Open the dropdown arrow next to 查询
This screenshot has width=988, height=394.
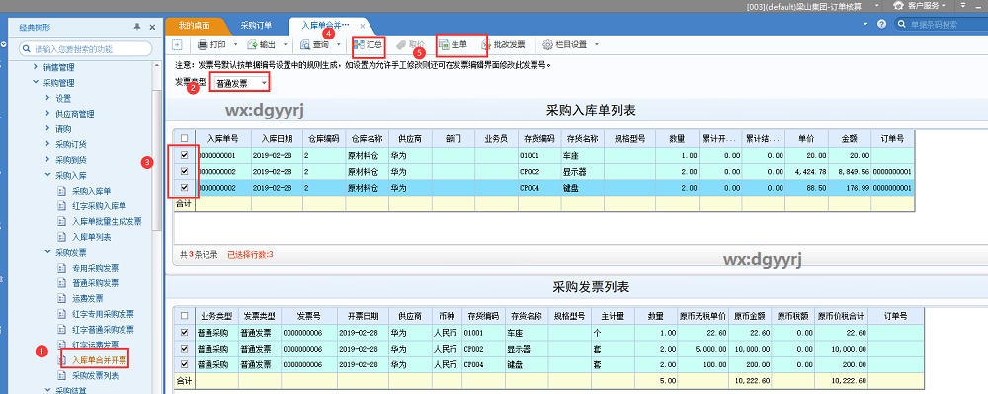pyautogui.click(x=338, y=45)
